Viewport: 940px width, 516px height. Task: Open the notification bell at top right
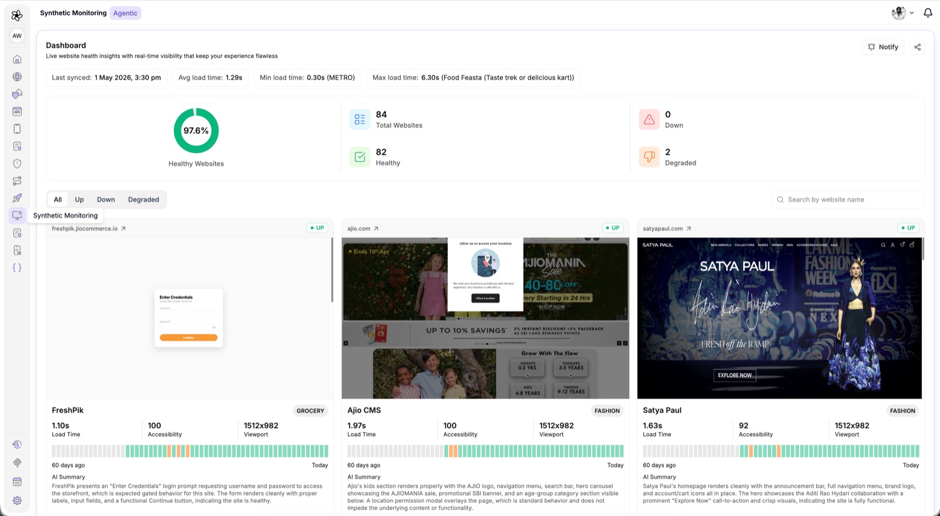pyautogui.click(x=928, y=12)
